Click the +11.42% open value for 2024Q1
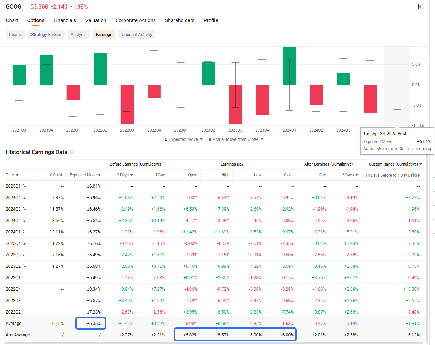The height and width of the screenshot is (345, 435). click(x=189, y=232)
